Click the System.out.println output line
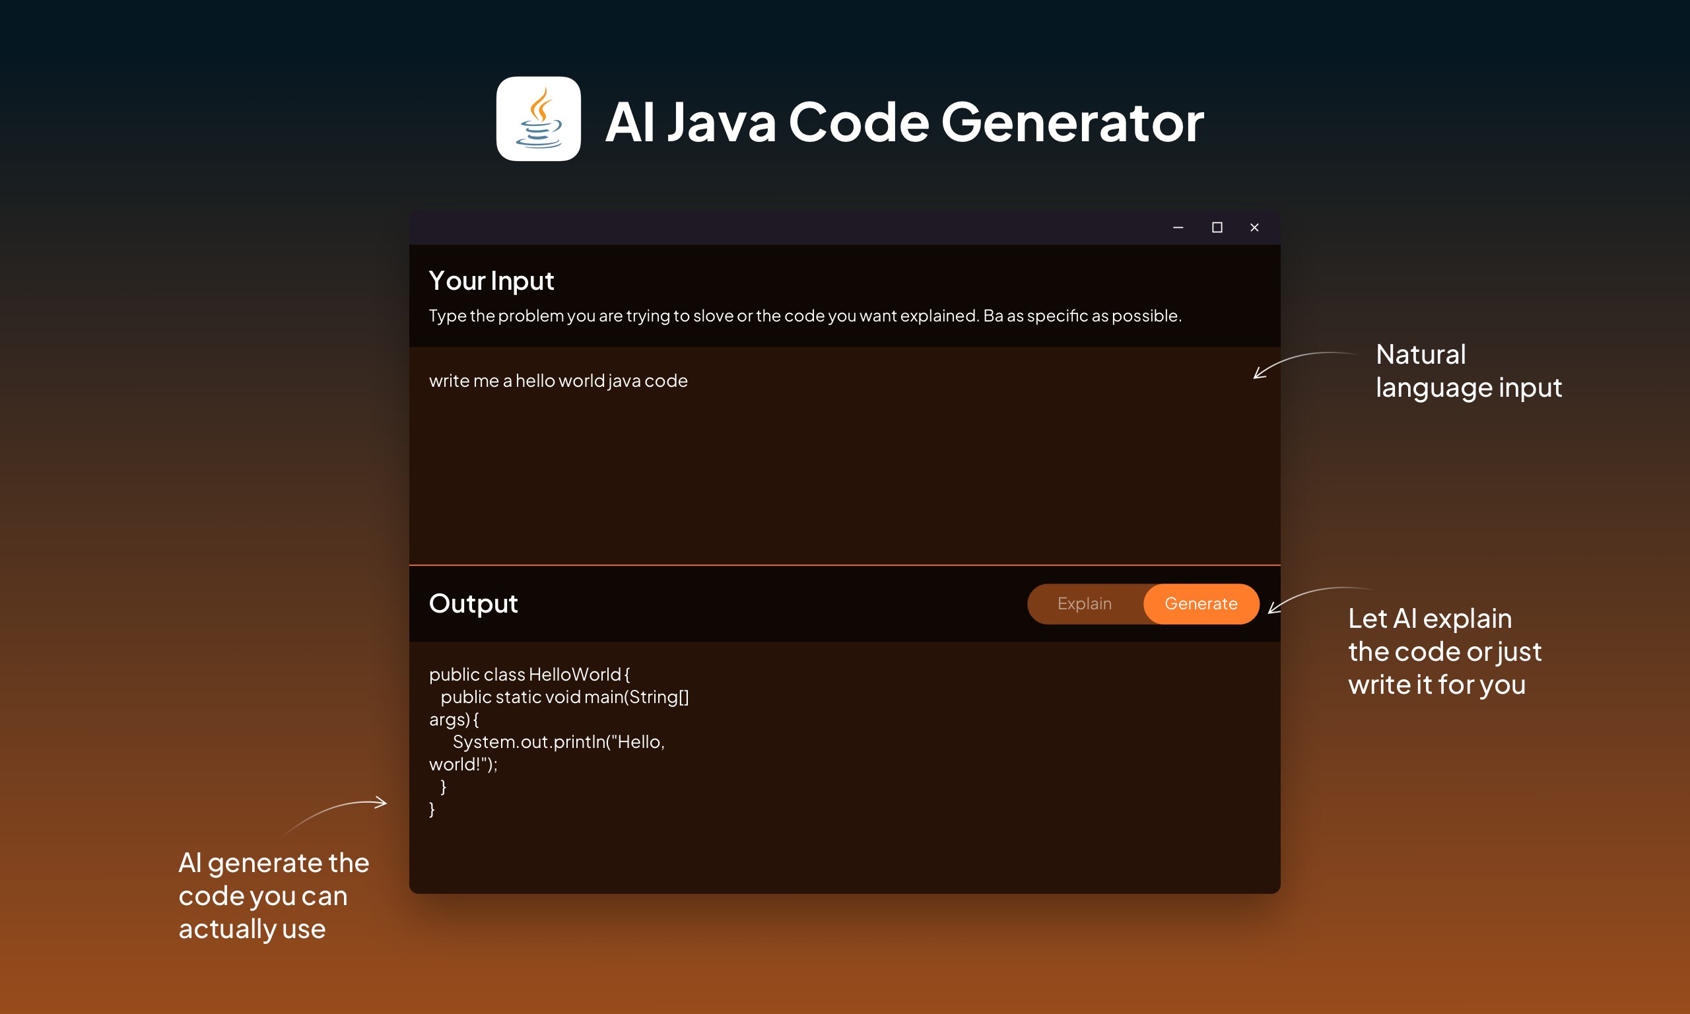 tap(558, 742)
